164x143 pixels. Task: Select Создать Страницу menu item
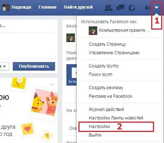[107, 44]
